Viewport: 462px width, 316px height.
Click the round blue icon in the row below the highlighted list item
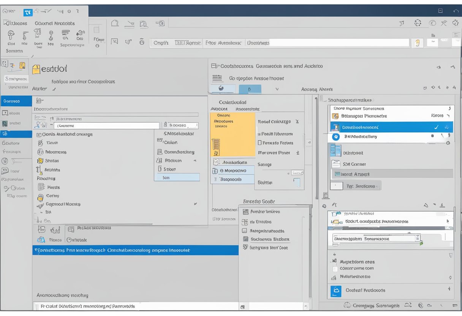coord(335,137)
